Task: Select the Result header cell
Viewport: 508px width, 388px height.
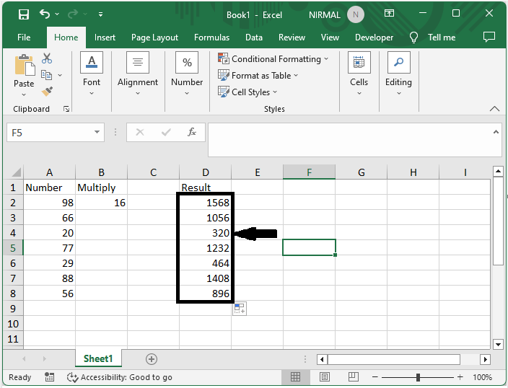Action: pos(206,188)
